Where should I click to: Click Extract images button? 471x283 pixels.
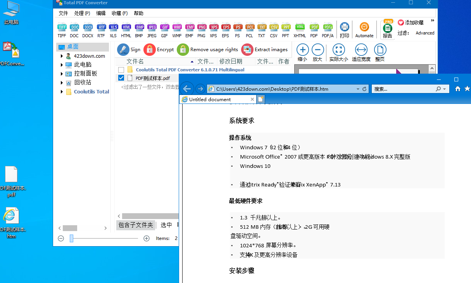click(x=265, y=50)
